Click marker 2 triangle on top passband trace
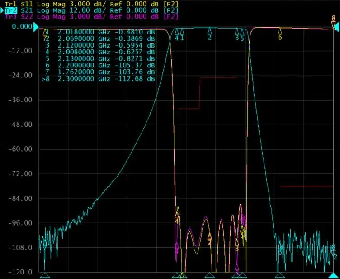This screenshot has height=279, width=340. point(209,31)
